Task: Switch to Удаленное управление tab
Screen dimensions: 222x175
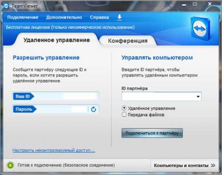Action: pos(57,40)
